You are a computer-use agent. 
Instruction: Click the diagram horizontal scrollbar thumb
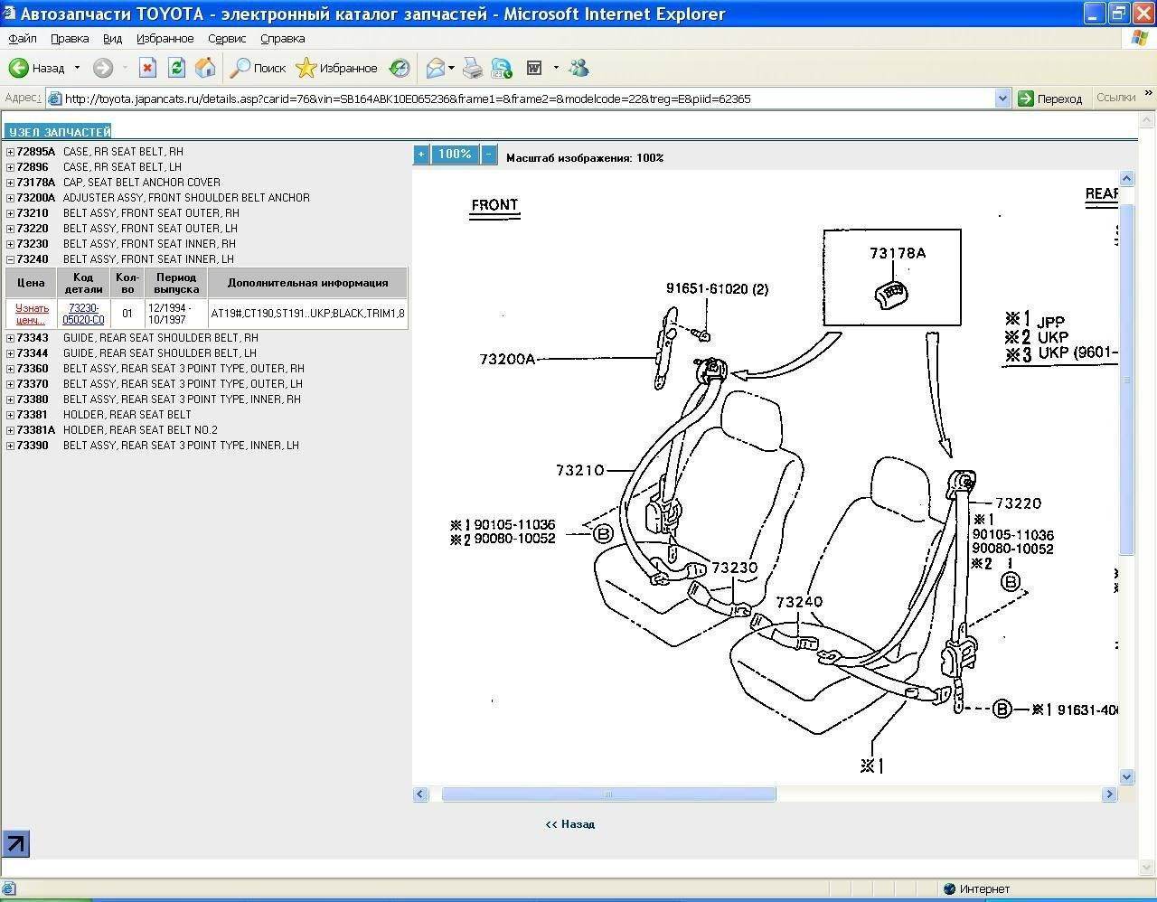[607, 794]
